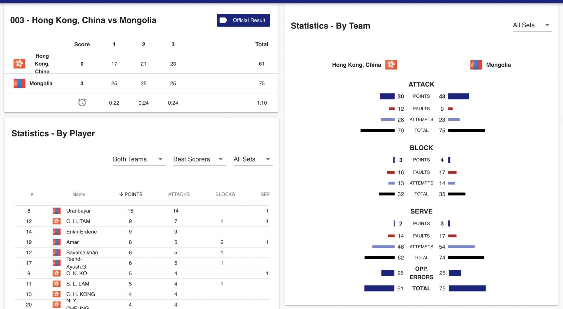563x309 pixels.
Task: Click the match duration clock icon
Action: tap(82, 103)
